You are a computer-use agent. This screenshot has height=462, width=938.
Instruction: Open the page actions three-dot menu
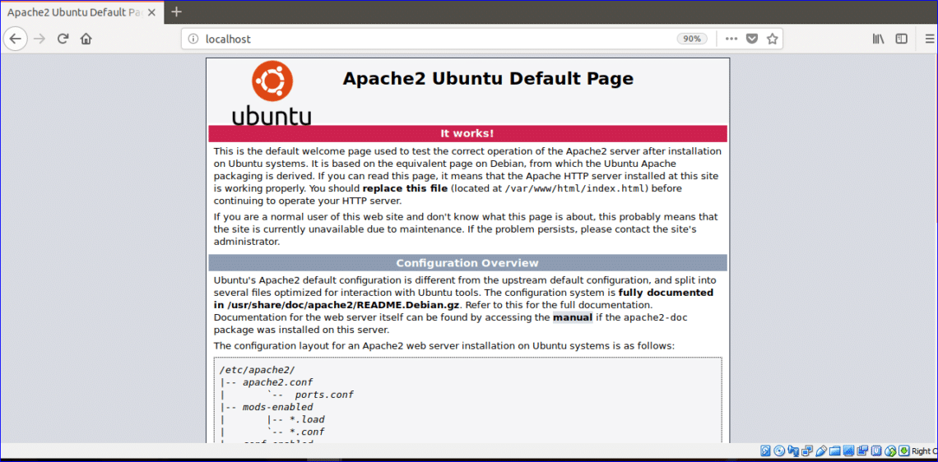tap(731, 39)
